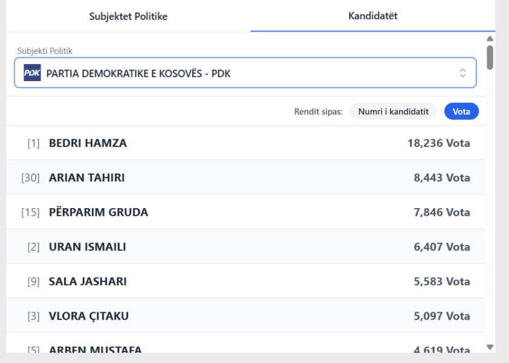Sort candidates by Vota
Screen dimensions: 509x363
click(461, 111)
